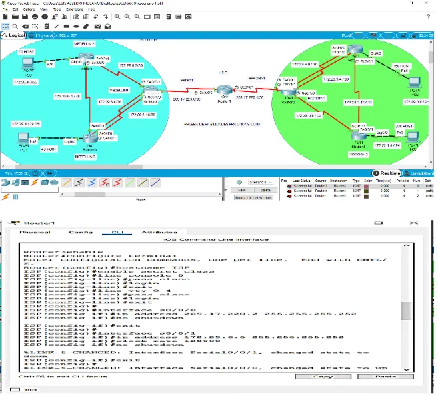
Task: Choose the red Serial DCE cable icon
Action: 105,183
